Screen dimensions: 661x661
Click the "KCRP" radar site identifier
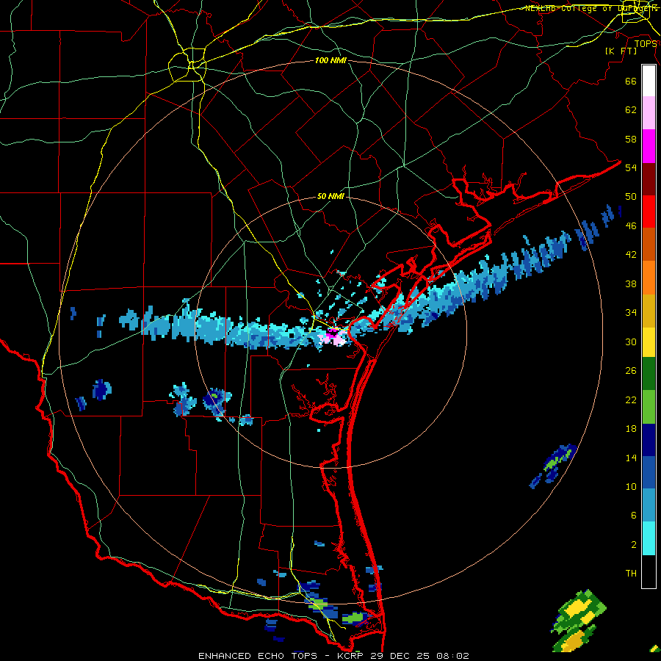(x=352, y=656)
